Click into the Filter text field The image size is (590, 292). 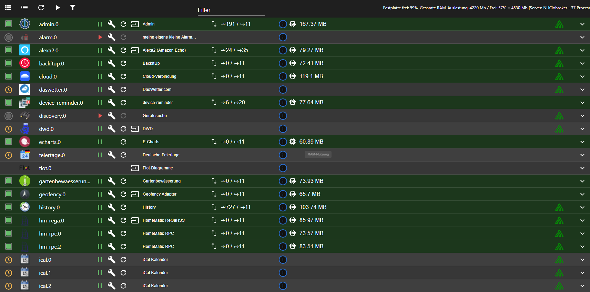[231, 10]
